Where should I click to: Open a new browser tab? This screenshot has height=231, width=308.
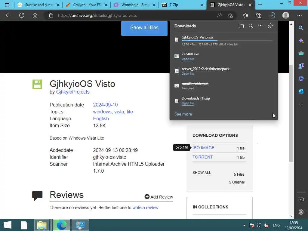tap(260, 5)
